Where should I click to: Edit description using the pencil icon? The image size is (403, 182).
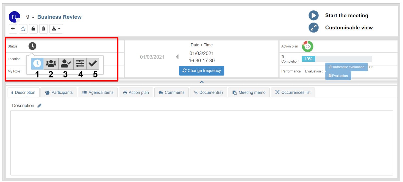[40, 106]
